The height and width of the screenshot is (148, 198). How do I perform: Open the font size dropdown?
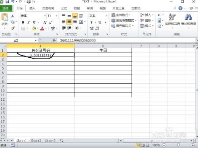coord(57,16)
